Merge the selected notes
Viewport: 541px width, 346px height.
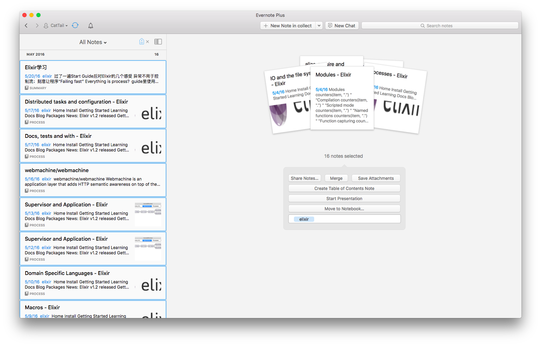pyautogui.click(x=336, y=178)
